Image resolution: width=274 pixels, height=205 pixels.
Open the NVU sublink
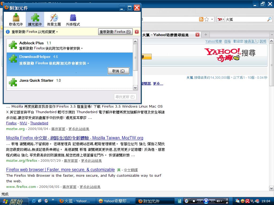click(24, 123)
